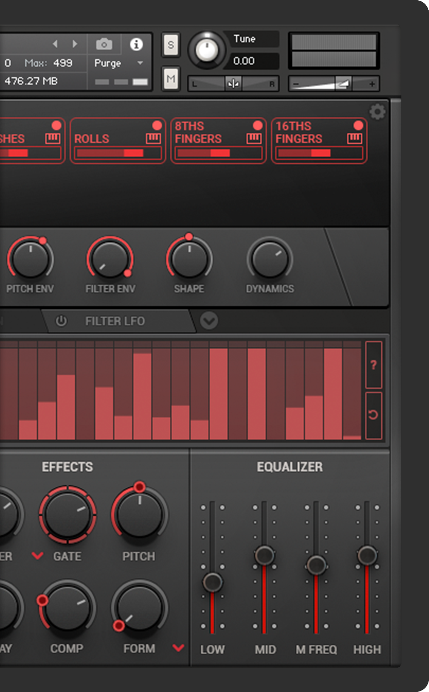Open the snapshot camera view

click(x=104, y=44)
